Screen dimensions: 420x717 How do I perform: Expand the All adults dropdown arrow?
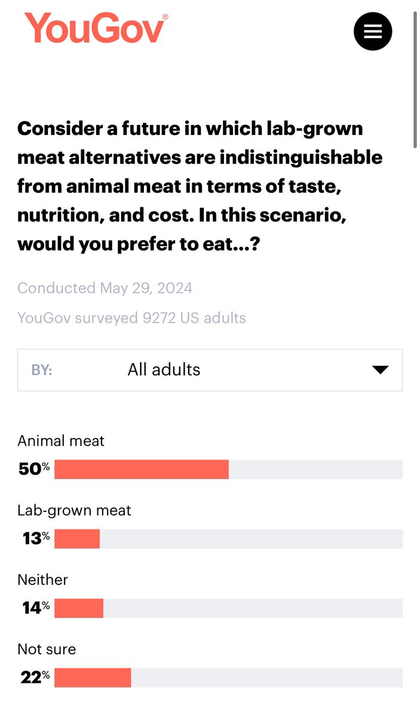coord(380,370)
